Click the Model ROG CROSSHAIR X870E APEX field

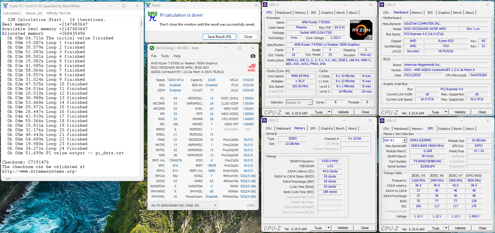(x=430, y=29)
